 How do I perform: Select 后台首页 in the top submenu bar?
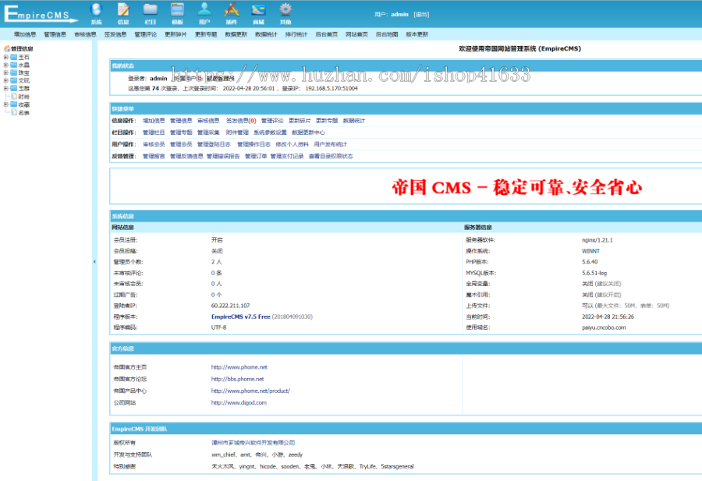[326, 34]
